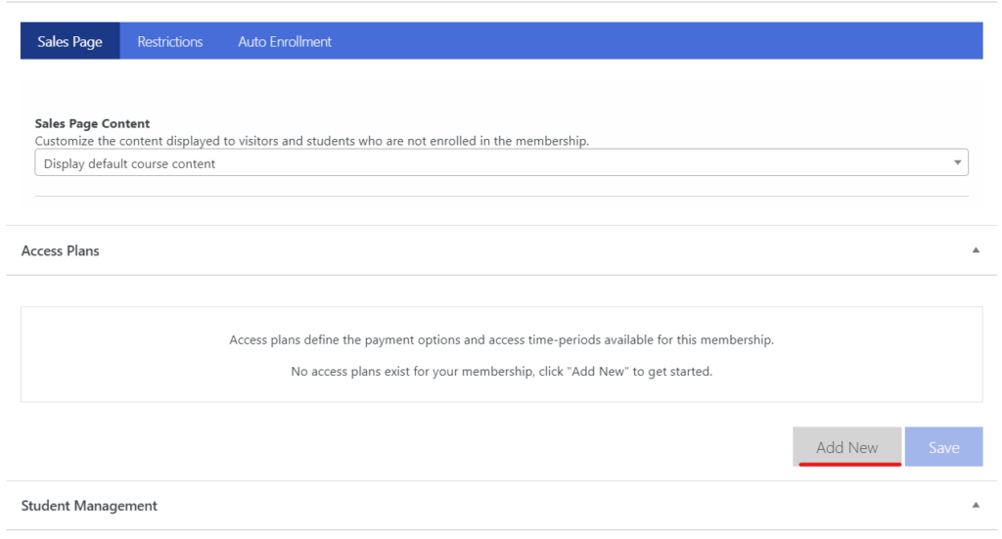Select 'Display default course content' text
1002x539 pixels.
click(129, 163)
